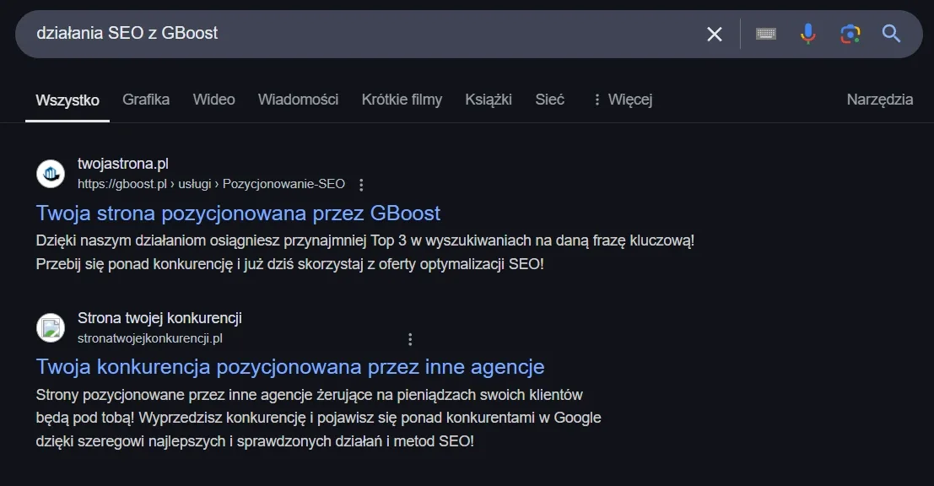
Task: Start voice search with the microphone icon
Action: tap(807, 34)
